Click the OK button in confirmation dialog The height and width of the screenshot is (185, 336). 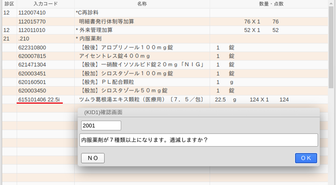click(306, 158)
